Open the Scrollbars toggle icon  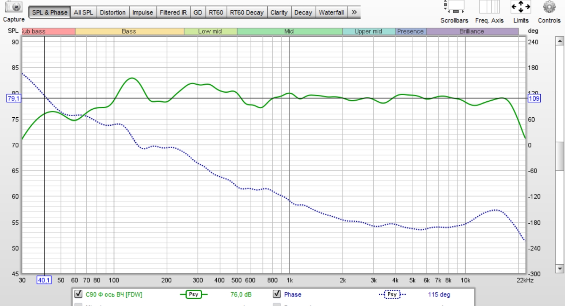click(454, 7)
